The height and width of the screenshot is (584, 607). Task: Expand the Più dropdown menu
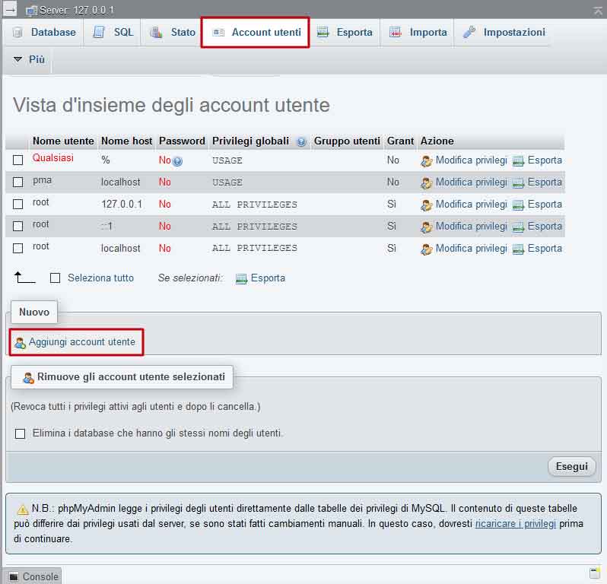pyautogui.click(x=29, y=59)
